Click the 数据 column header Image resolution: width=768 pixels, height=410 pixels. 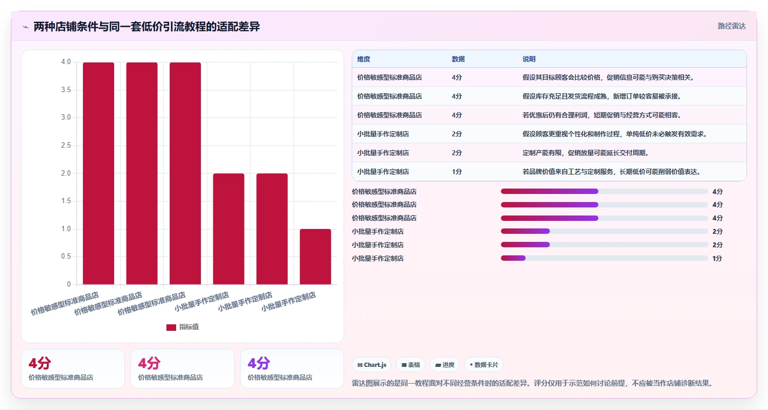click(458, 59)
